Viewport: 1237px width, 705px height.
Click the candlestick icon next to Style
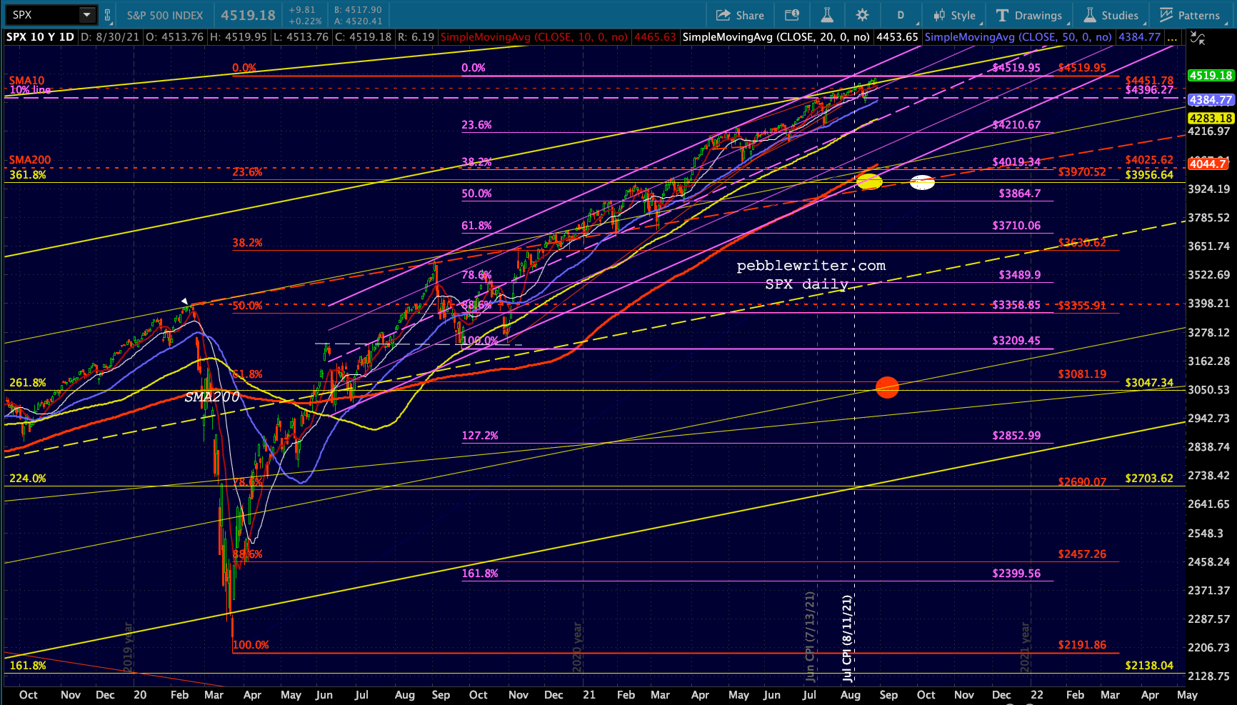click(939, 15)
